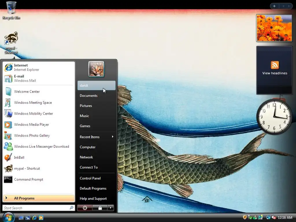Screen dimensions: 296x222
Task: Click the sidebar Add gadgets plus button
Action: click(x=274, y=6)
